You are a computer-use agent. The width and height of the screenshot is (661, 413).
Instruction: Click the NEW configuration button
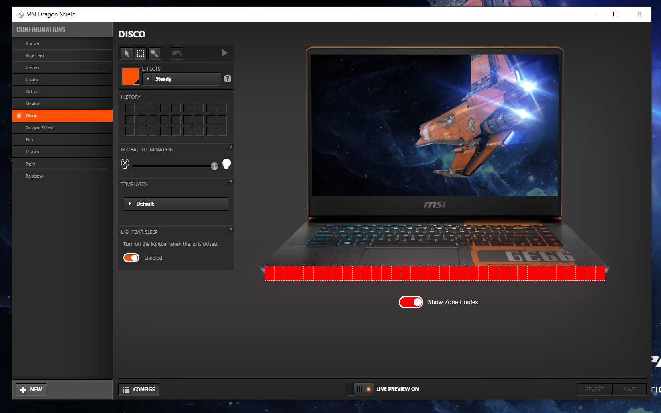(31, 389)
